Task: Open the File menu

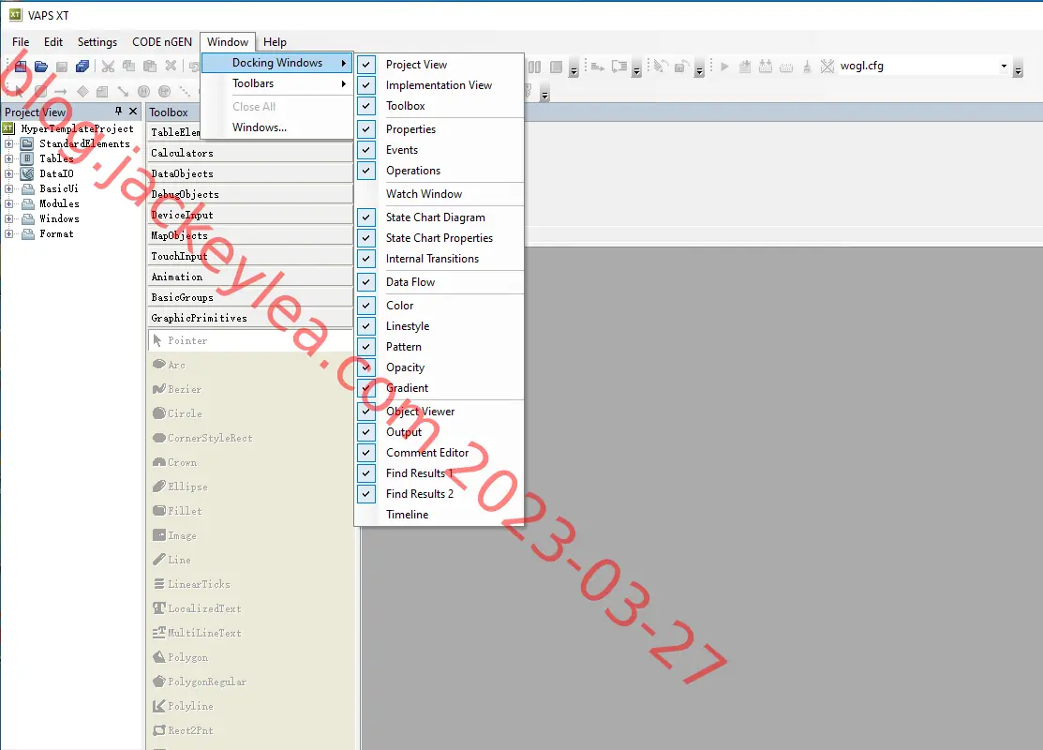Action: pyautogui.click(x=21, y=42)
